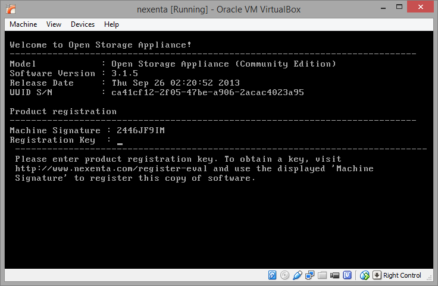
Task: Click the video capture camera icon
Action: (x=334, y=275)
